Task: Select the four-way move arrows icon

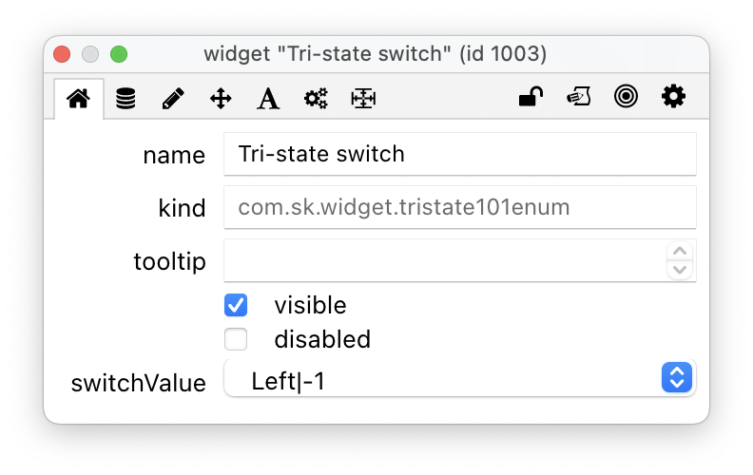Action: (221, 98)
